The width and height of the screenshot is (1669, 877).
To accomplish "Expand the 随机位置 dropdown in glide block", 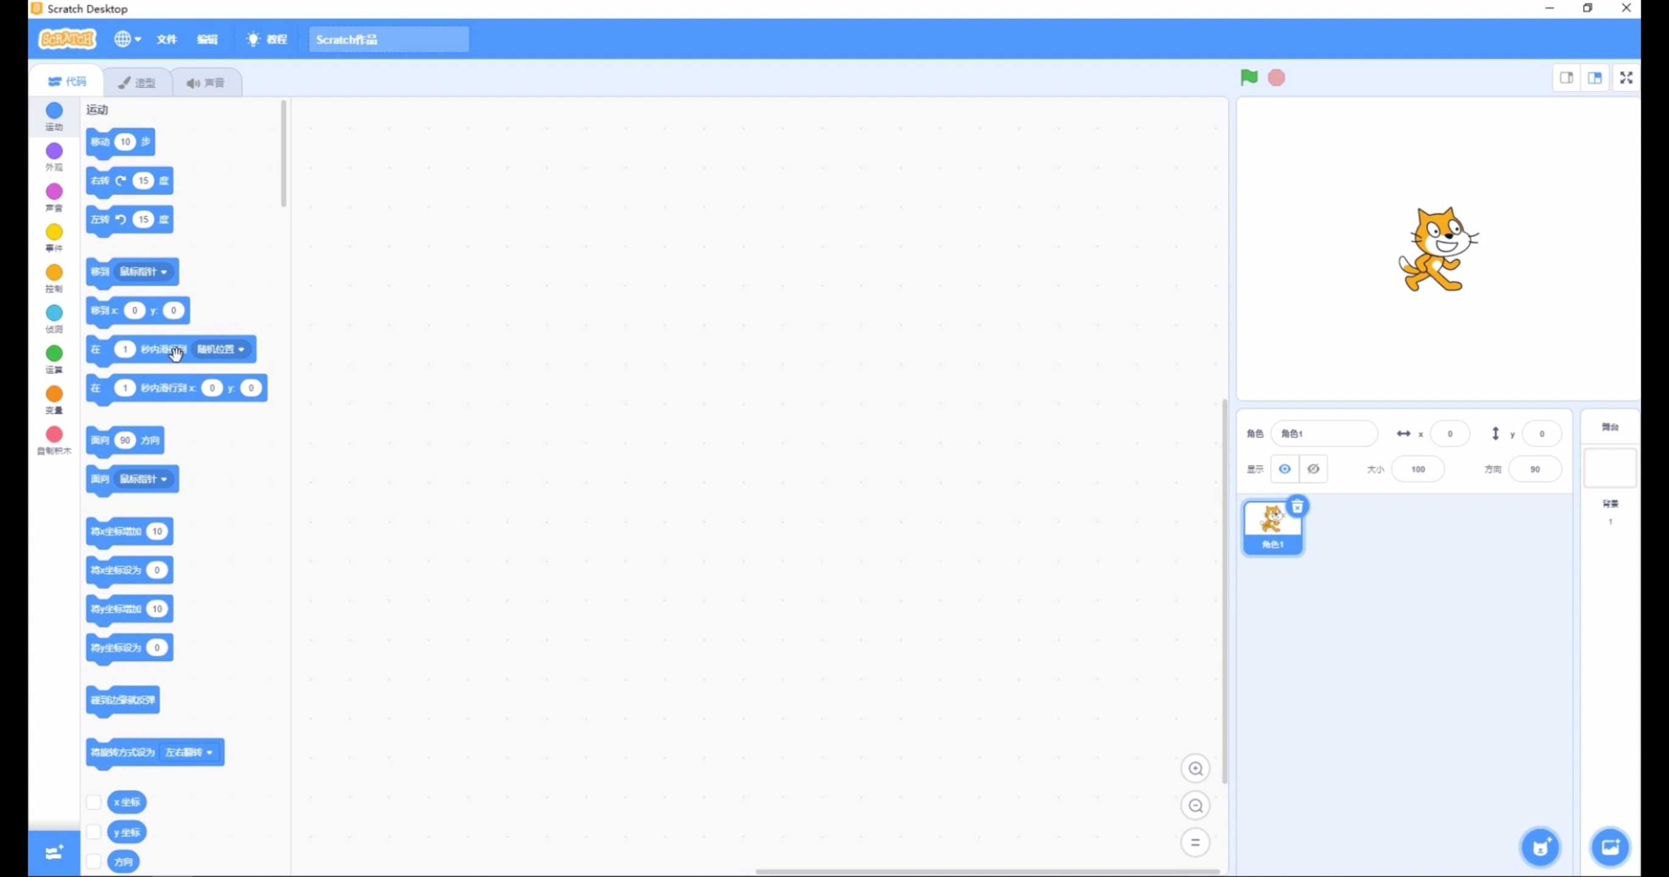I will [x=222, y=349].
